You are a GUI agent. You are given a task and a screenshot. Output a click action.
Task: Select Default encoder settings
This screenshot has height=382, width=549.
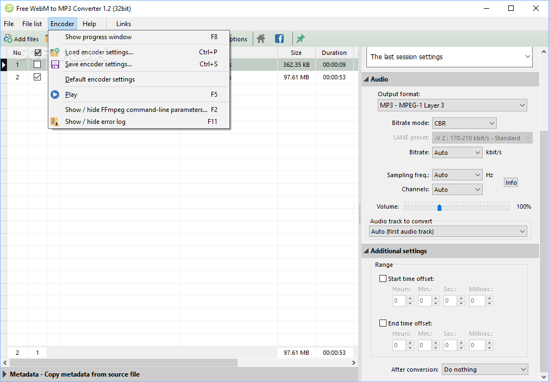139,79
